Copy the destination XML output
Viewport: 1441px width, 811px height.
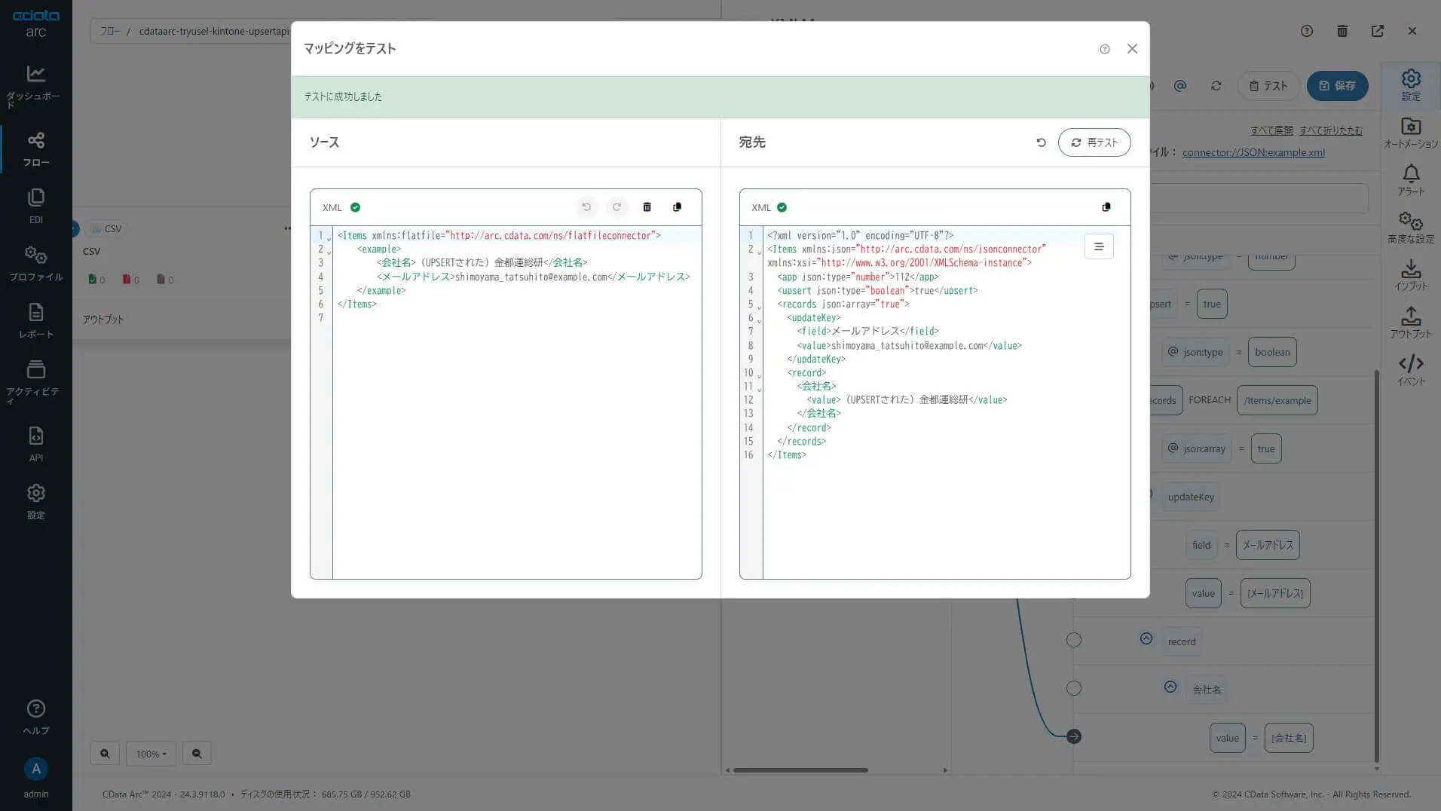(x=1106, y=207)
